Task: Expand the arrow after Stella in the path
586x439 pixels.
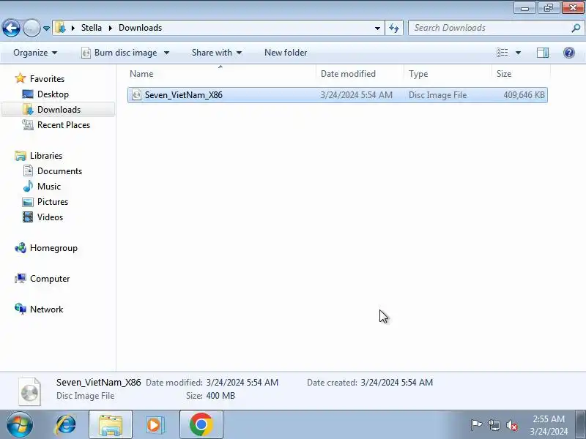Action: [x=111, y=28]
